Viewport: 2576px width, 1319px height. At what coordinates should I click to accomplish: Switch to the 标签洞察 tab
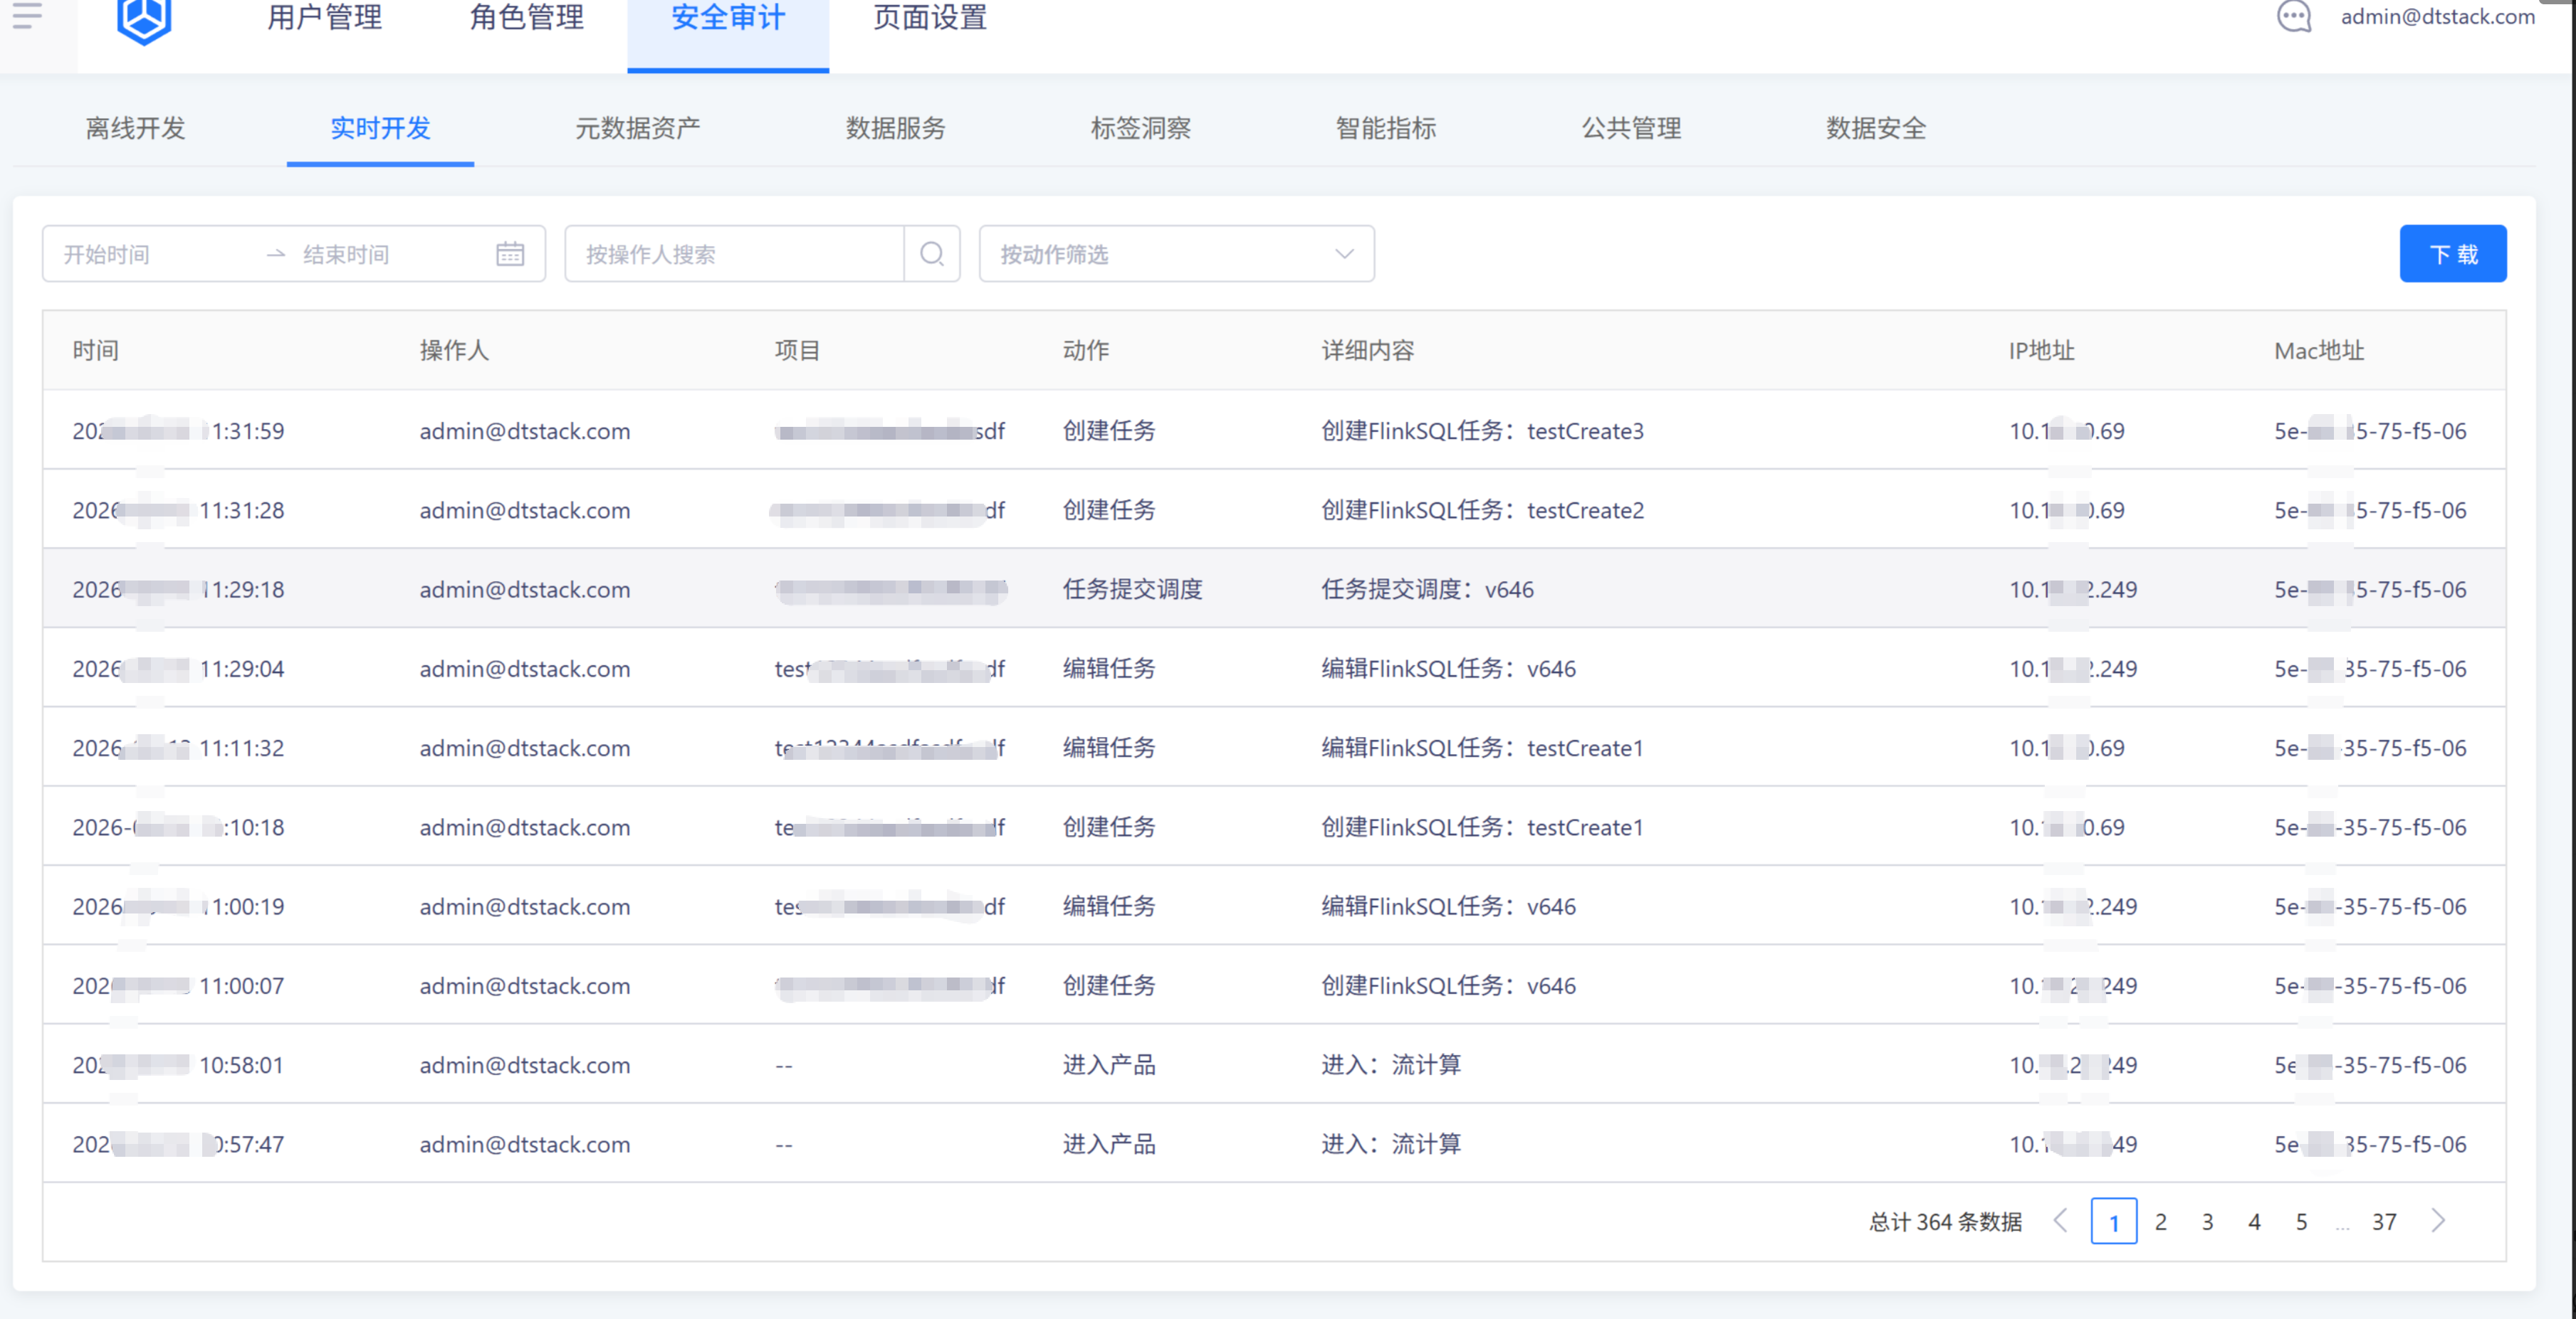1140,128
